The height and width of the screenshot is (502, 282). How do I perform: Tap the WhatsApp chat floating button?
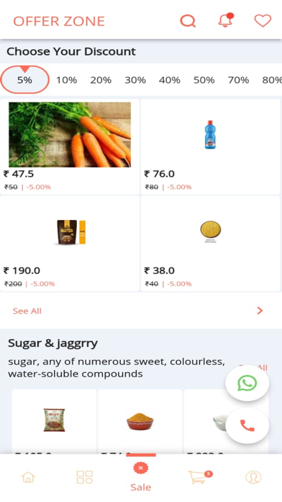[x=247, y=383]
